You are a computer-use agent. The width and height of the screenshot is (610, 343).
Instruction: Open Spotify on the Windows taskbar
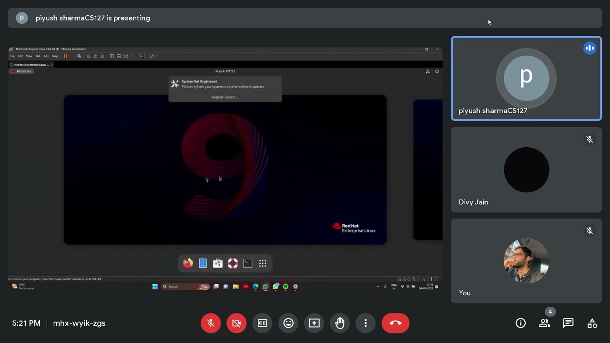(x=285, y=286)
